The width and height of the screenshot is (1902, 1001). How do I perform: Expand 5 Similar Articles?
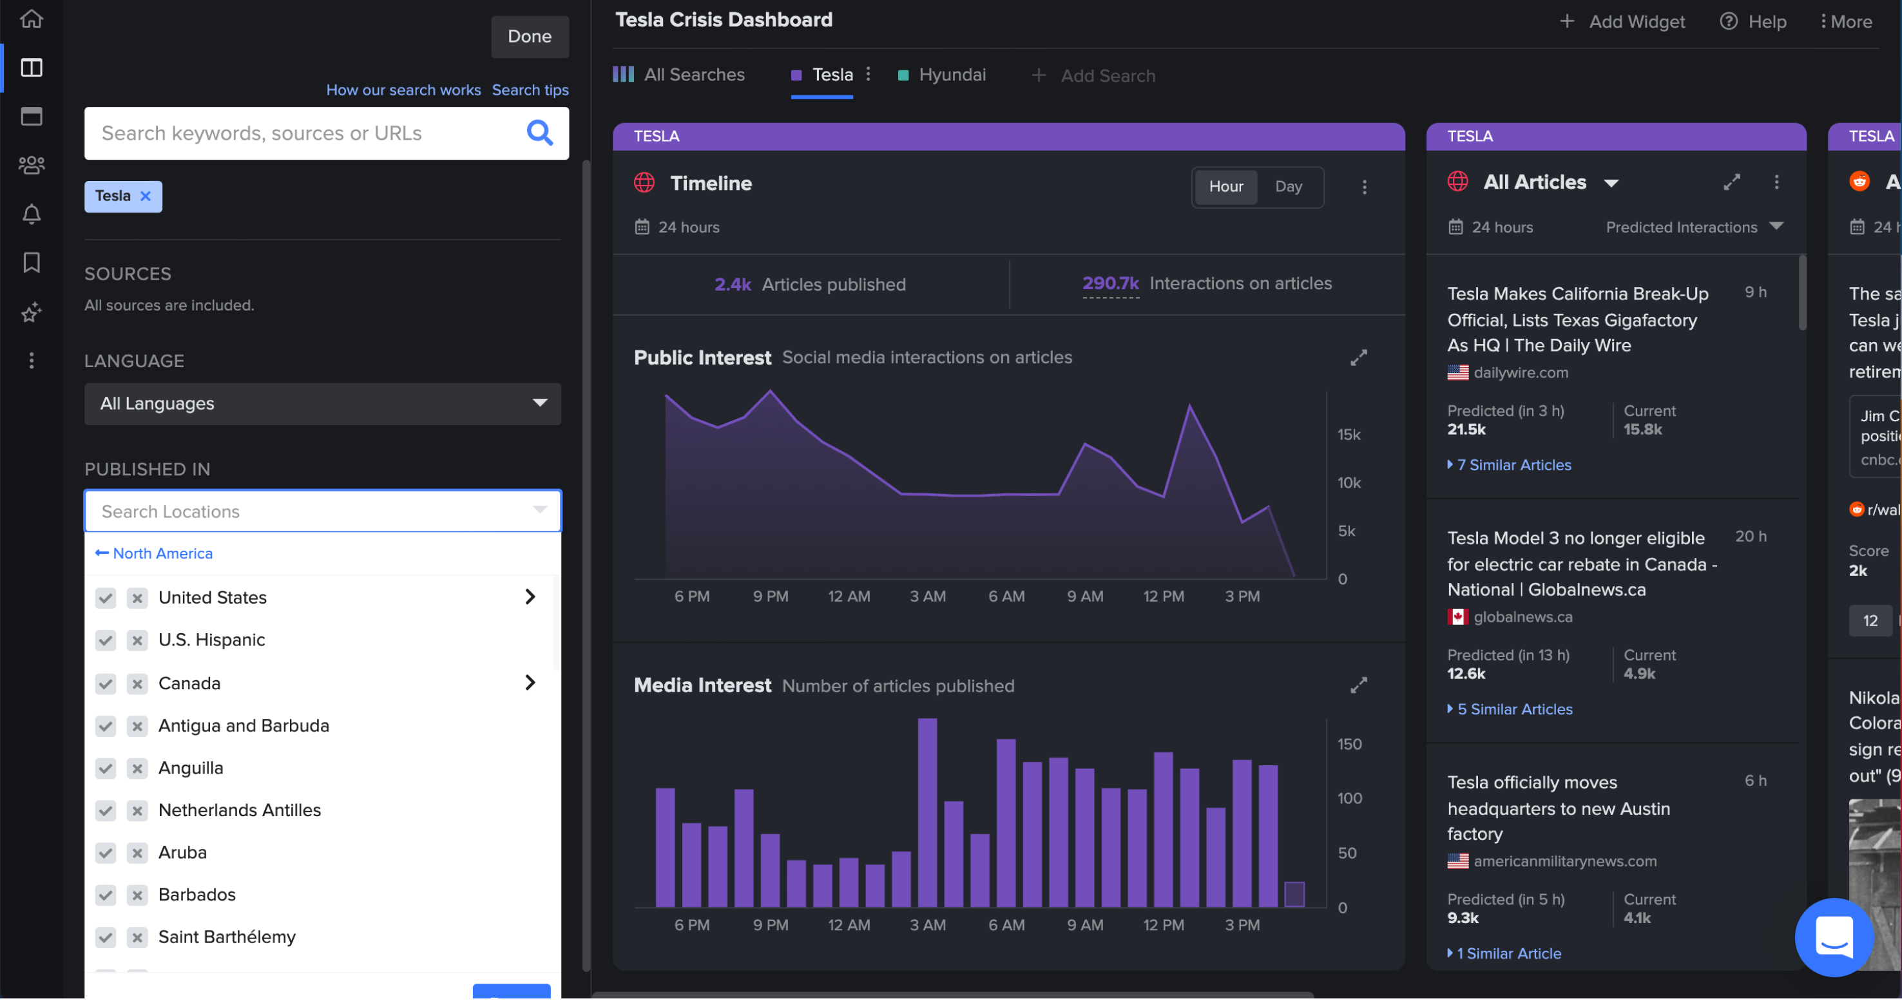pyautogui.click(x=1510, y=709)
